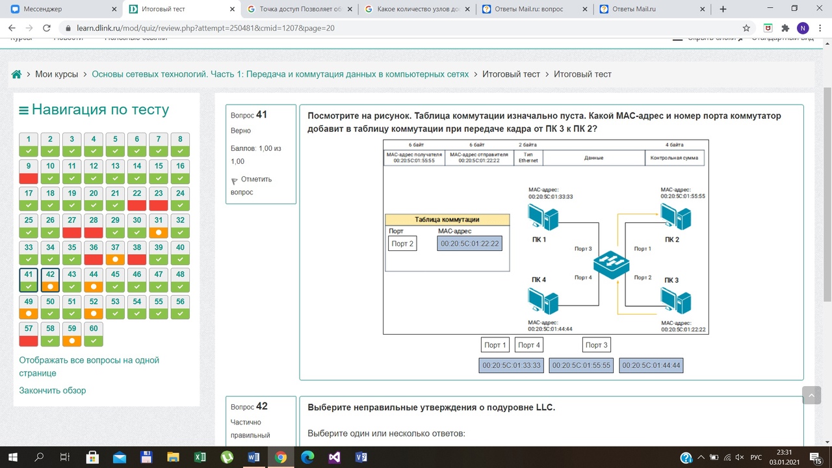The height and width of the screenshot is (468, 832).
Task: Click the browser back arrow
Action: click(12, 28)
